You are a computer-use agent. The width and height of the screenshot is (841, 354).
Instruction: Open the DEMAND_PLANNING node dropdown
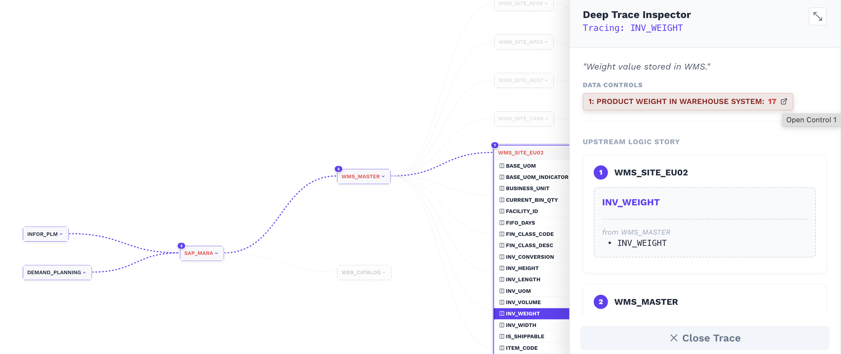[85, 273]
